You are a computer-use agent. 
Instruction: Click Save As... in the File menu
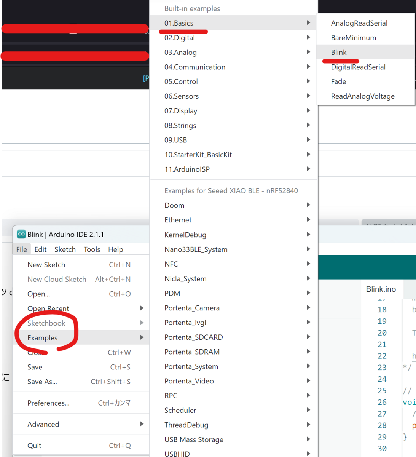pos(81,382)
